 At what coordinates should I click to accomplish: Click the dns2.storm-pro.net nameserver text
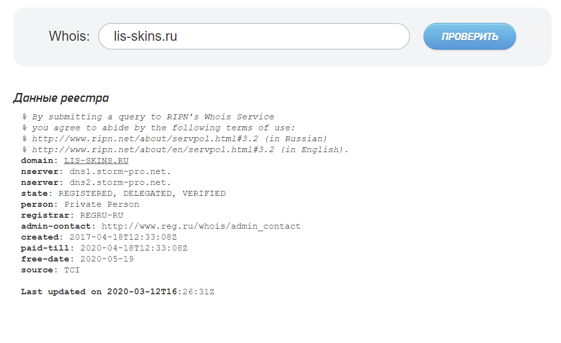120,182
